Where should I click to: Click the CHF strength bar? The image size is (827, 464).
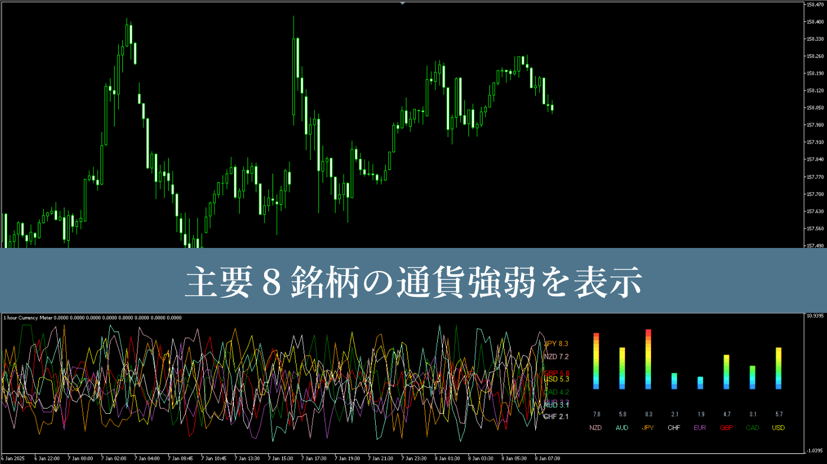coord(674,381)
